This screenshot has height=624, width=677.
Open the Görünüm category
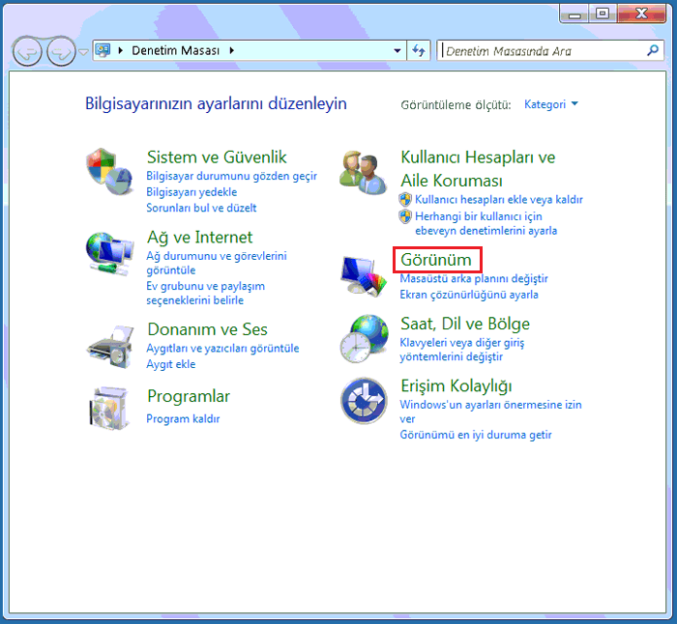tap(436, 260)
